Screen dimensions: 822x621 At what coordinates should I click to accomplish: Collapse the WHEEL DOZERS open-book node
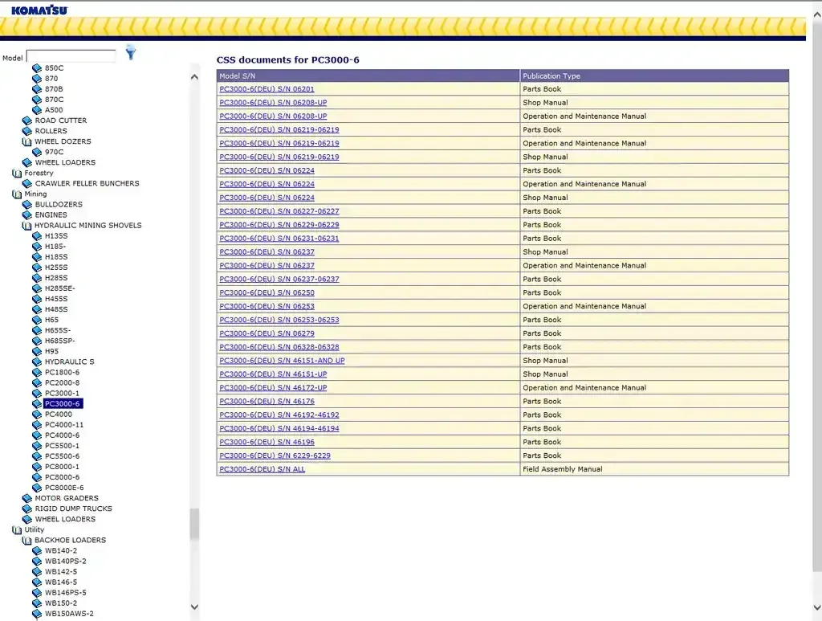tap(26, 141)
